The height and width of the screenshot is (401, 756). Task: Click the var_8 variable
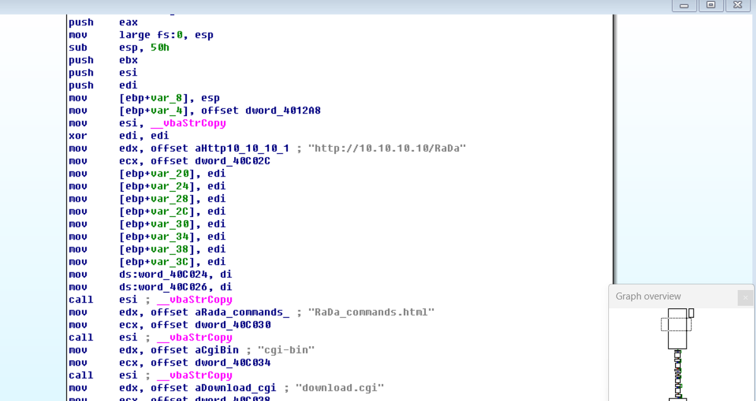click(167, 98)
